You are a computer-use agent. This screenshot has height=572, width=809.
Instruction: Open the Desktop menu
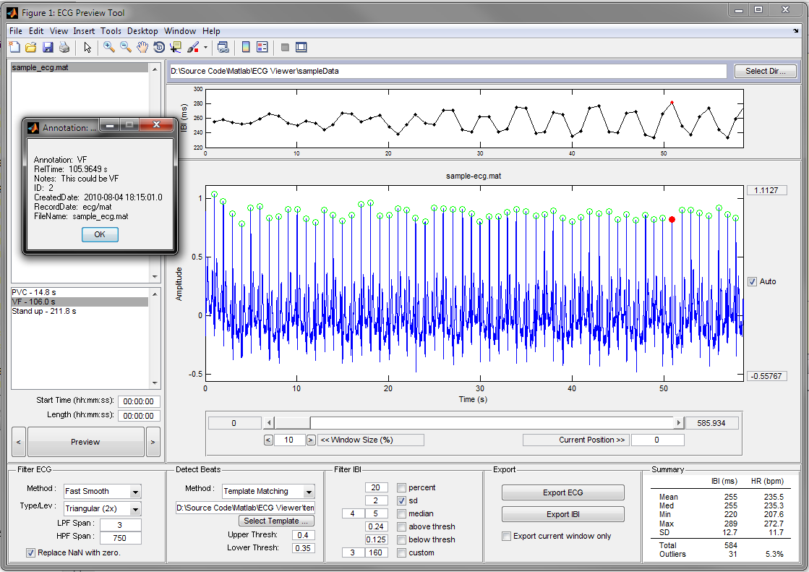click(142, 31)
